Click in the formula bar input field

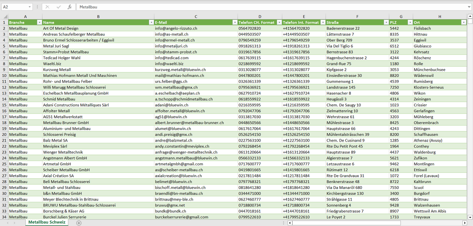click(262, 7)
